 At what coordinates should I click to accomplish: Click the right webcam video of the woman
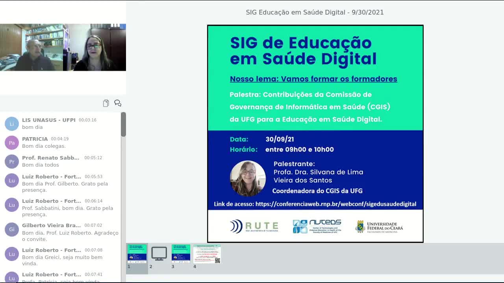tap(94, 47)
